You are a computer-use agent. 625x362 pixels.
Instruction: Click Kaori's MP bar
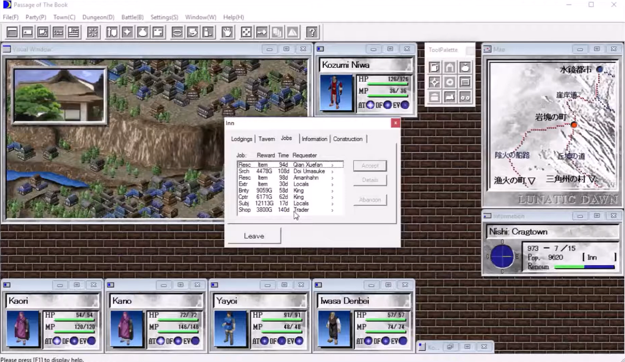[x=74, y=332]
